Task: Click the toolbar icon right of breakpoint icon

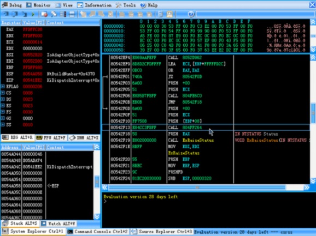Action: click(x=54, y=14)
